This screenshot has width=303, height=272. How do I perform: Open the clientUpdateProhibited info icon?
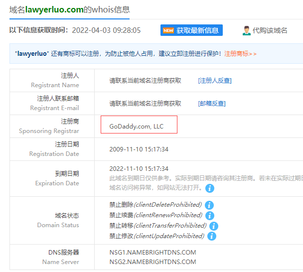[212, 236]
